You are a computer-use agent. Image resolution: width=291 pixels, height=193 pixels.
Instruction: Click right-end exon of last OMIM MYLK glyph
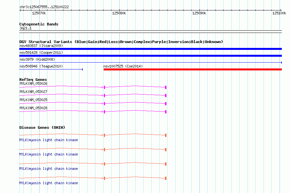(x=166, y=178)
